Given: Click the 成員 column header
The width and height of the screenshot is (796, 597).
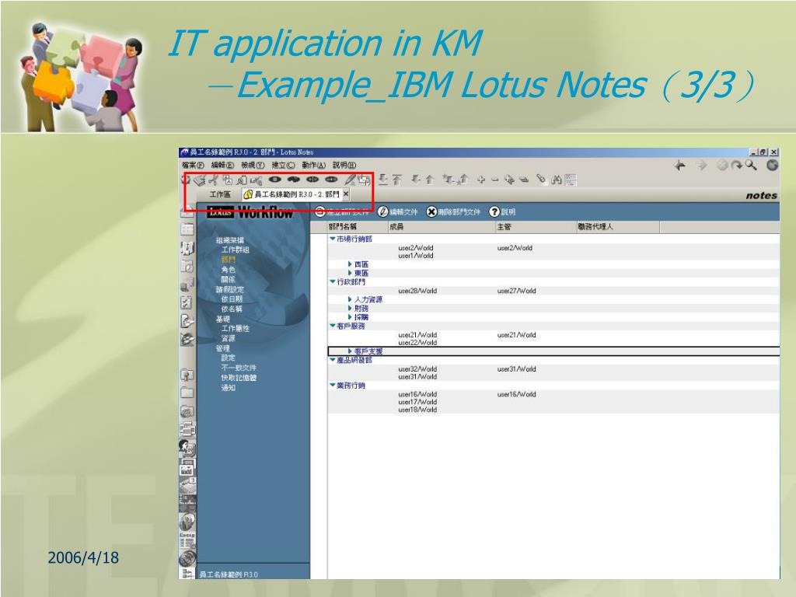Looking at the screenshot, I should tap(441, 226).
